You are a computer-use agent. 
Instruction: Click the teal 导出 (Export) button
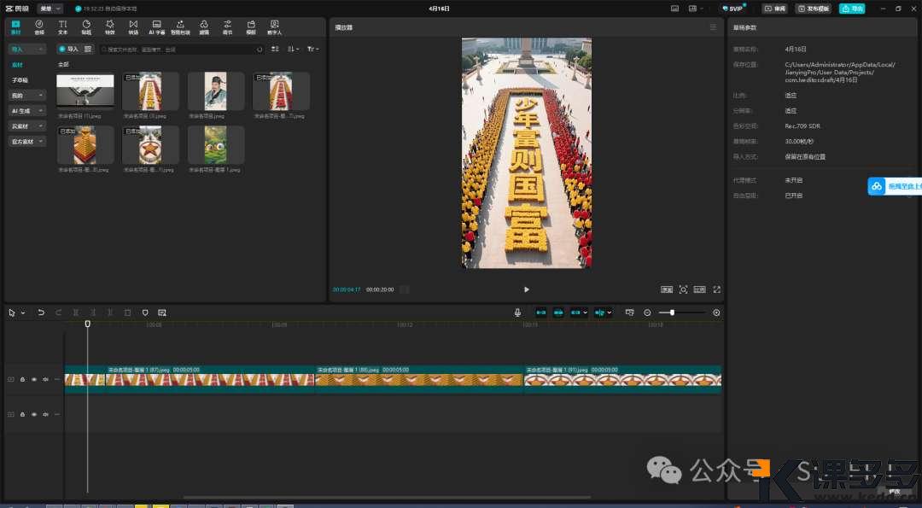pos(851,9)
